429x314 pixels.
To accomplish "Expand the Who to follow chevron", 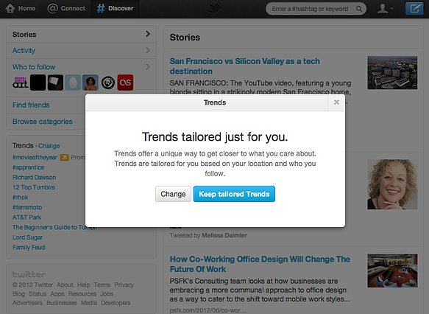I will [148, 66].
